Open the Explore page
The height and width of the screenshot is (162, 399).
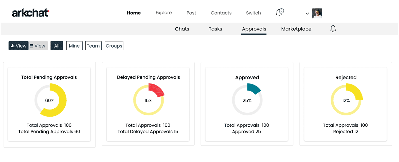pos(164,13)
